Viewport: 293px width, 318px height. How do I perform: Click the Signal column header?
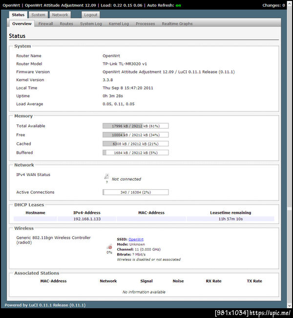pyautogui.click(x=146, y=281)
